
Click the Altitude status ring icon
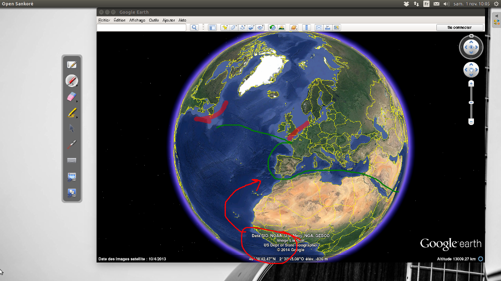[x=480, y=259]
